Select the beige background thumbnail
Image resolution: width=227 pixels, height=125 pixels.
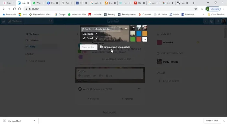coord(133,33)
